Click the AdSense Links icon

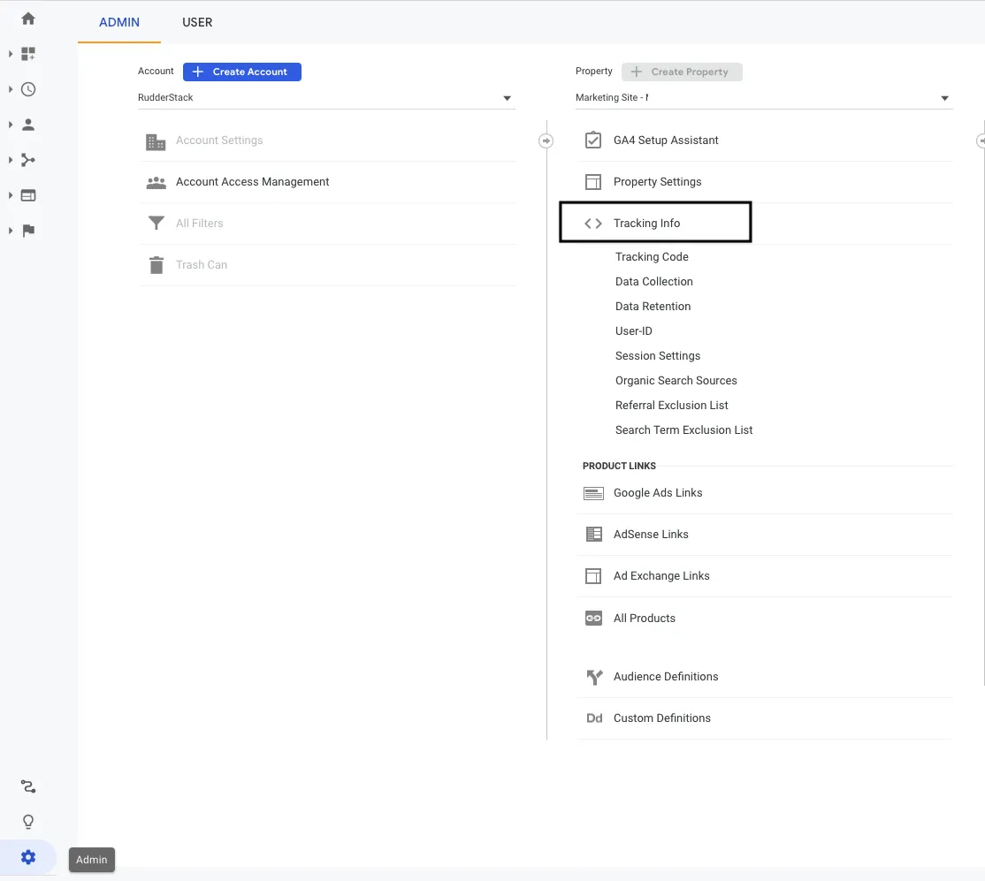593,535
